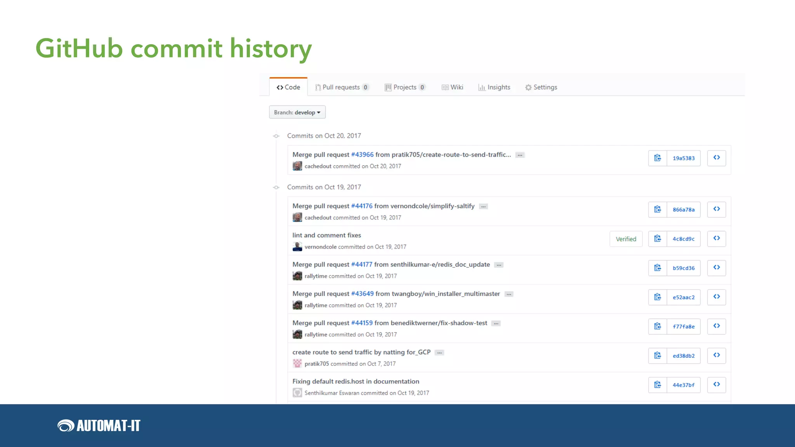Viewport: 795px width, 447px height.
Task: Switch to the Pull requests tab
Action: coord(341,87)
